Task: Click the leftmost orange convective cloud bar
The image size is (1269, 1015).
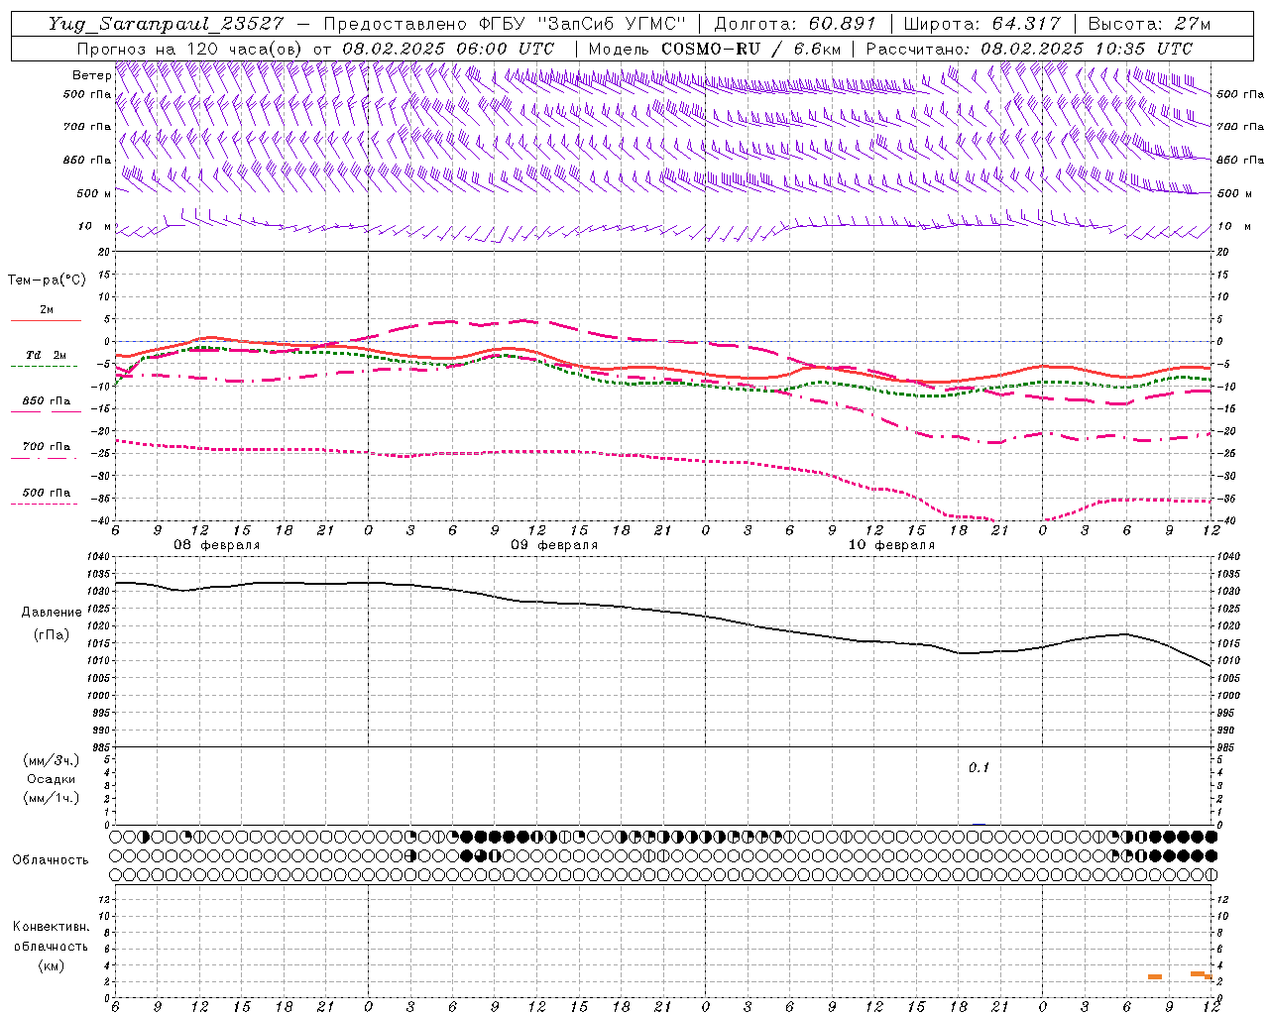Action: point(1155,977)
